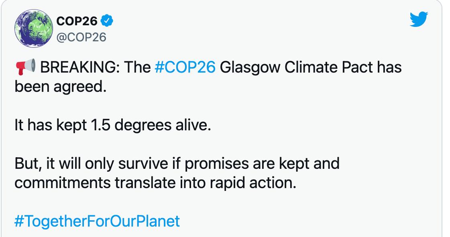The width and height of the screenshot is (450, 237).
Task: Open the #TogetherForOurPlanet hashtag
Action: [97, 221]
